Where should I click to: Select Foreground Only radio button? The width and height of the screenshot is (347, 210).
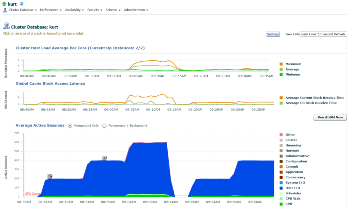pyautogui.click(x=70, y=126)
